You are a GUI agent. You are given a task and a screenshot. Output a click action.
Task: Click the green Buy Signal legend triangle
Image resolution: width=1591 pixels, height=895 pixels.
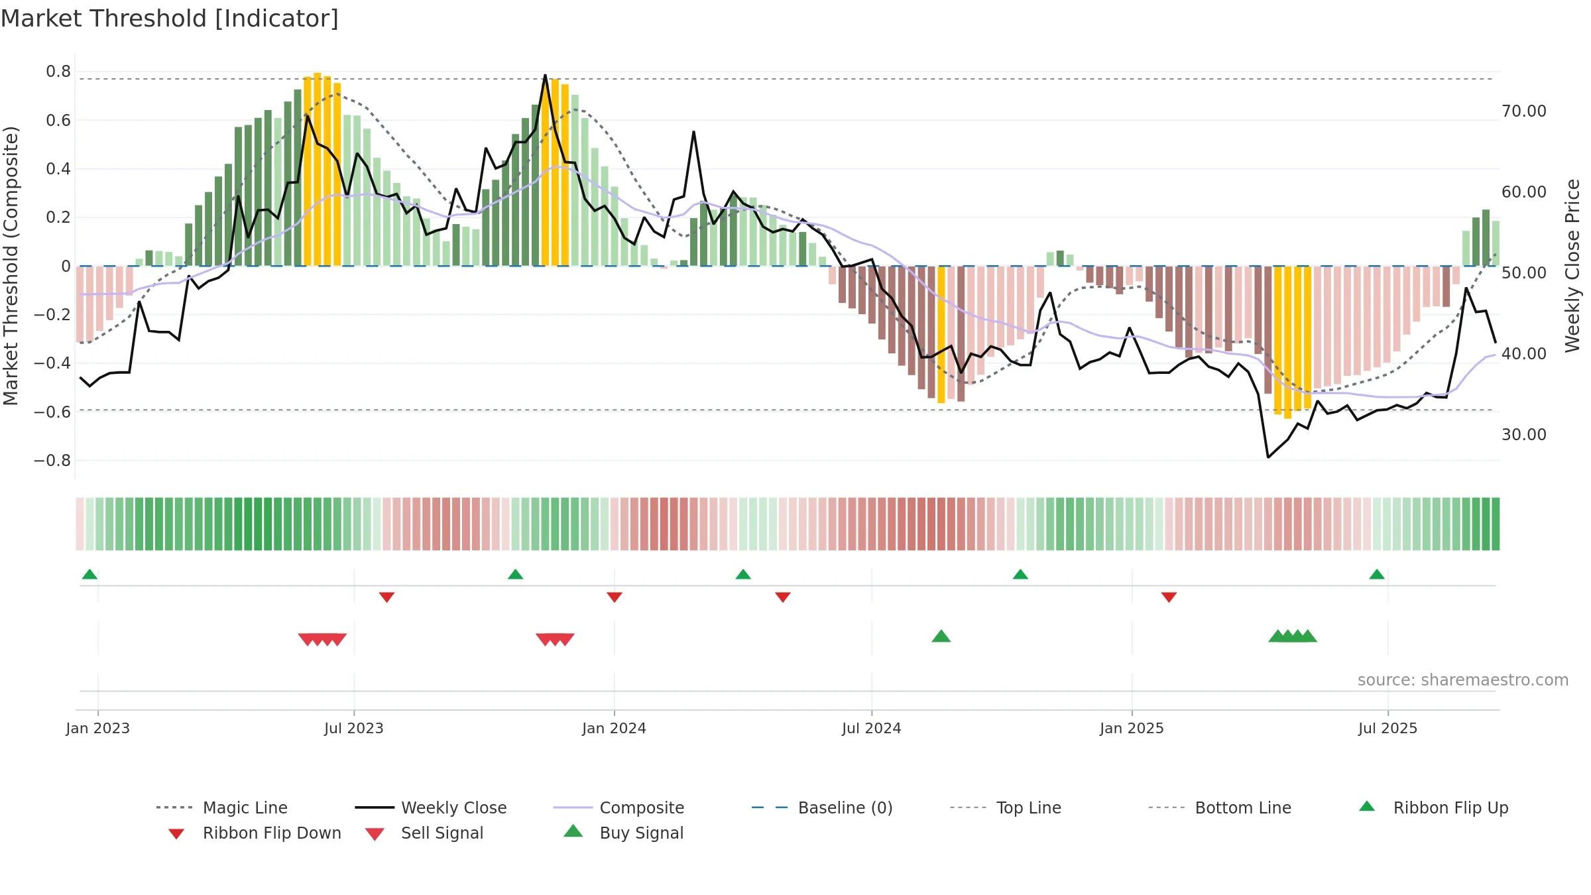(x=573, y=831)
